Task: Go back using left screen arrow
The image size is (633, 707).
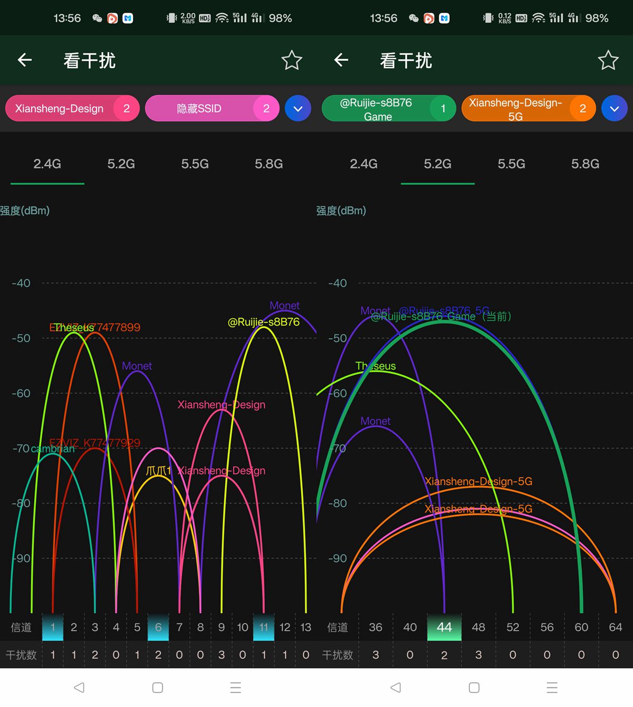Action: pos(25,60)
